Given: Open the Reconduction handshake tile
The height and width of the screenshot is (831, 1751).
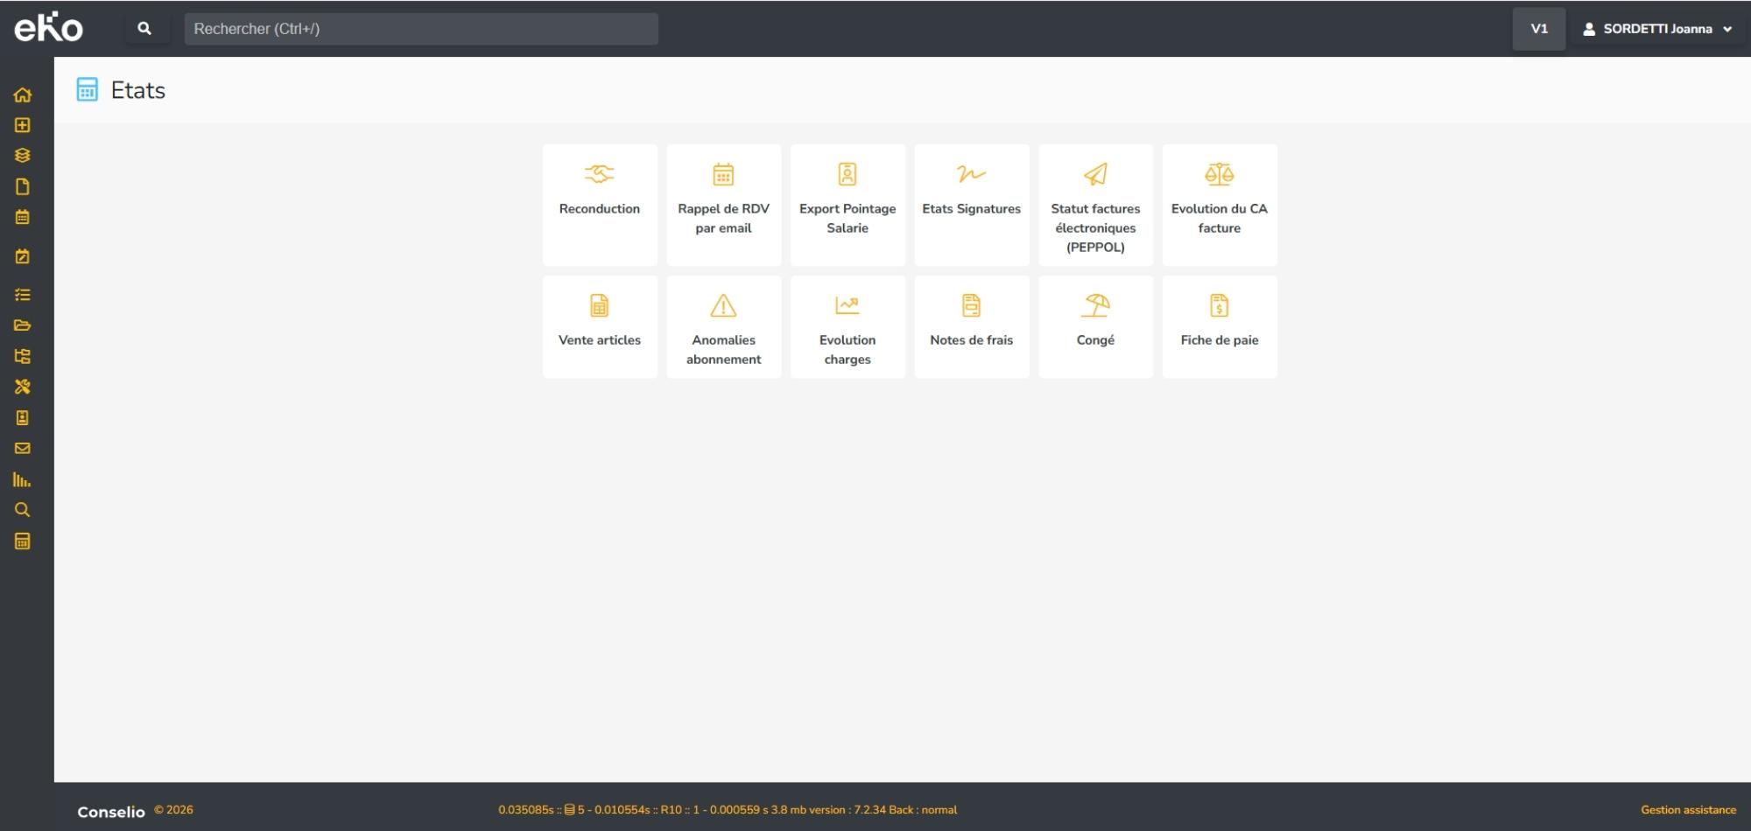Looking at the screenshot, I should (x=600, y=205).
